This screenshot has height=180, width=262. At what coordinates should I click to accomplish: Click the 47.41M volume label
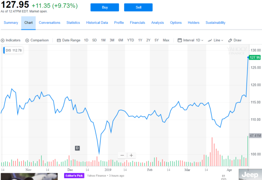click(x=255, y=136)
